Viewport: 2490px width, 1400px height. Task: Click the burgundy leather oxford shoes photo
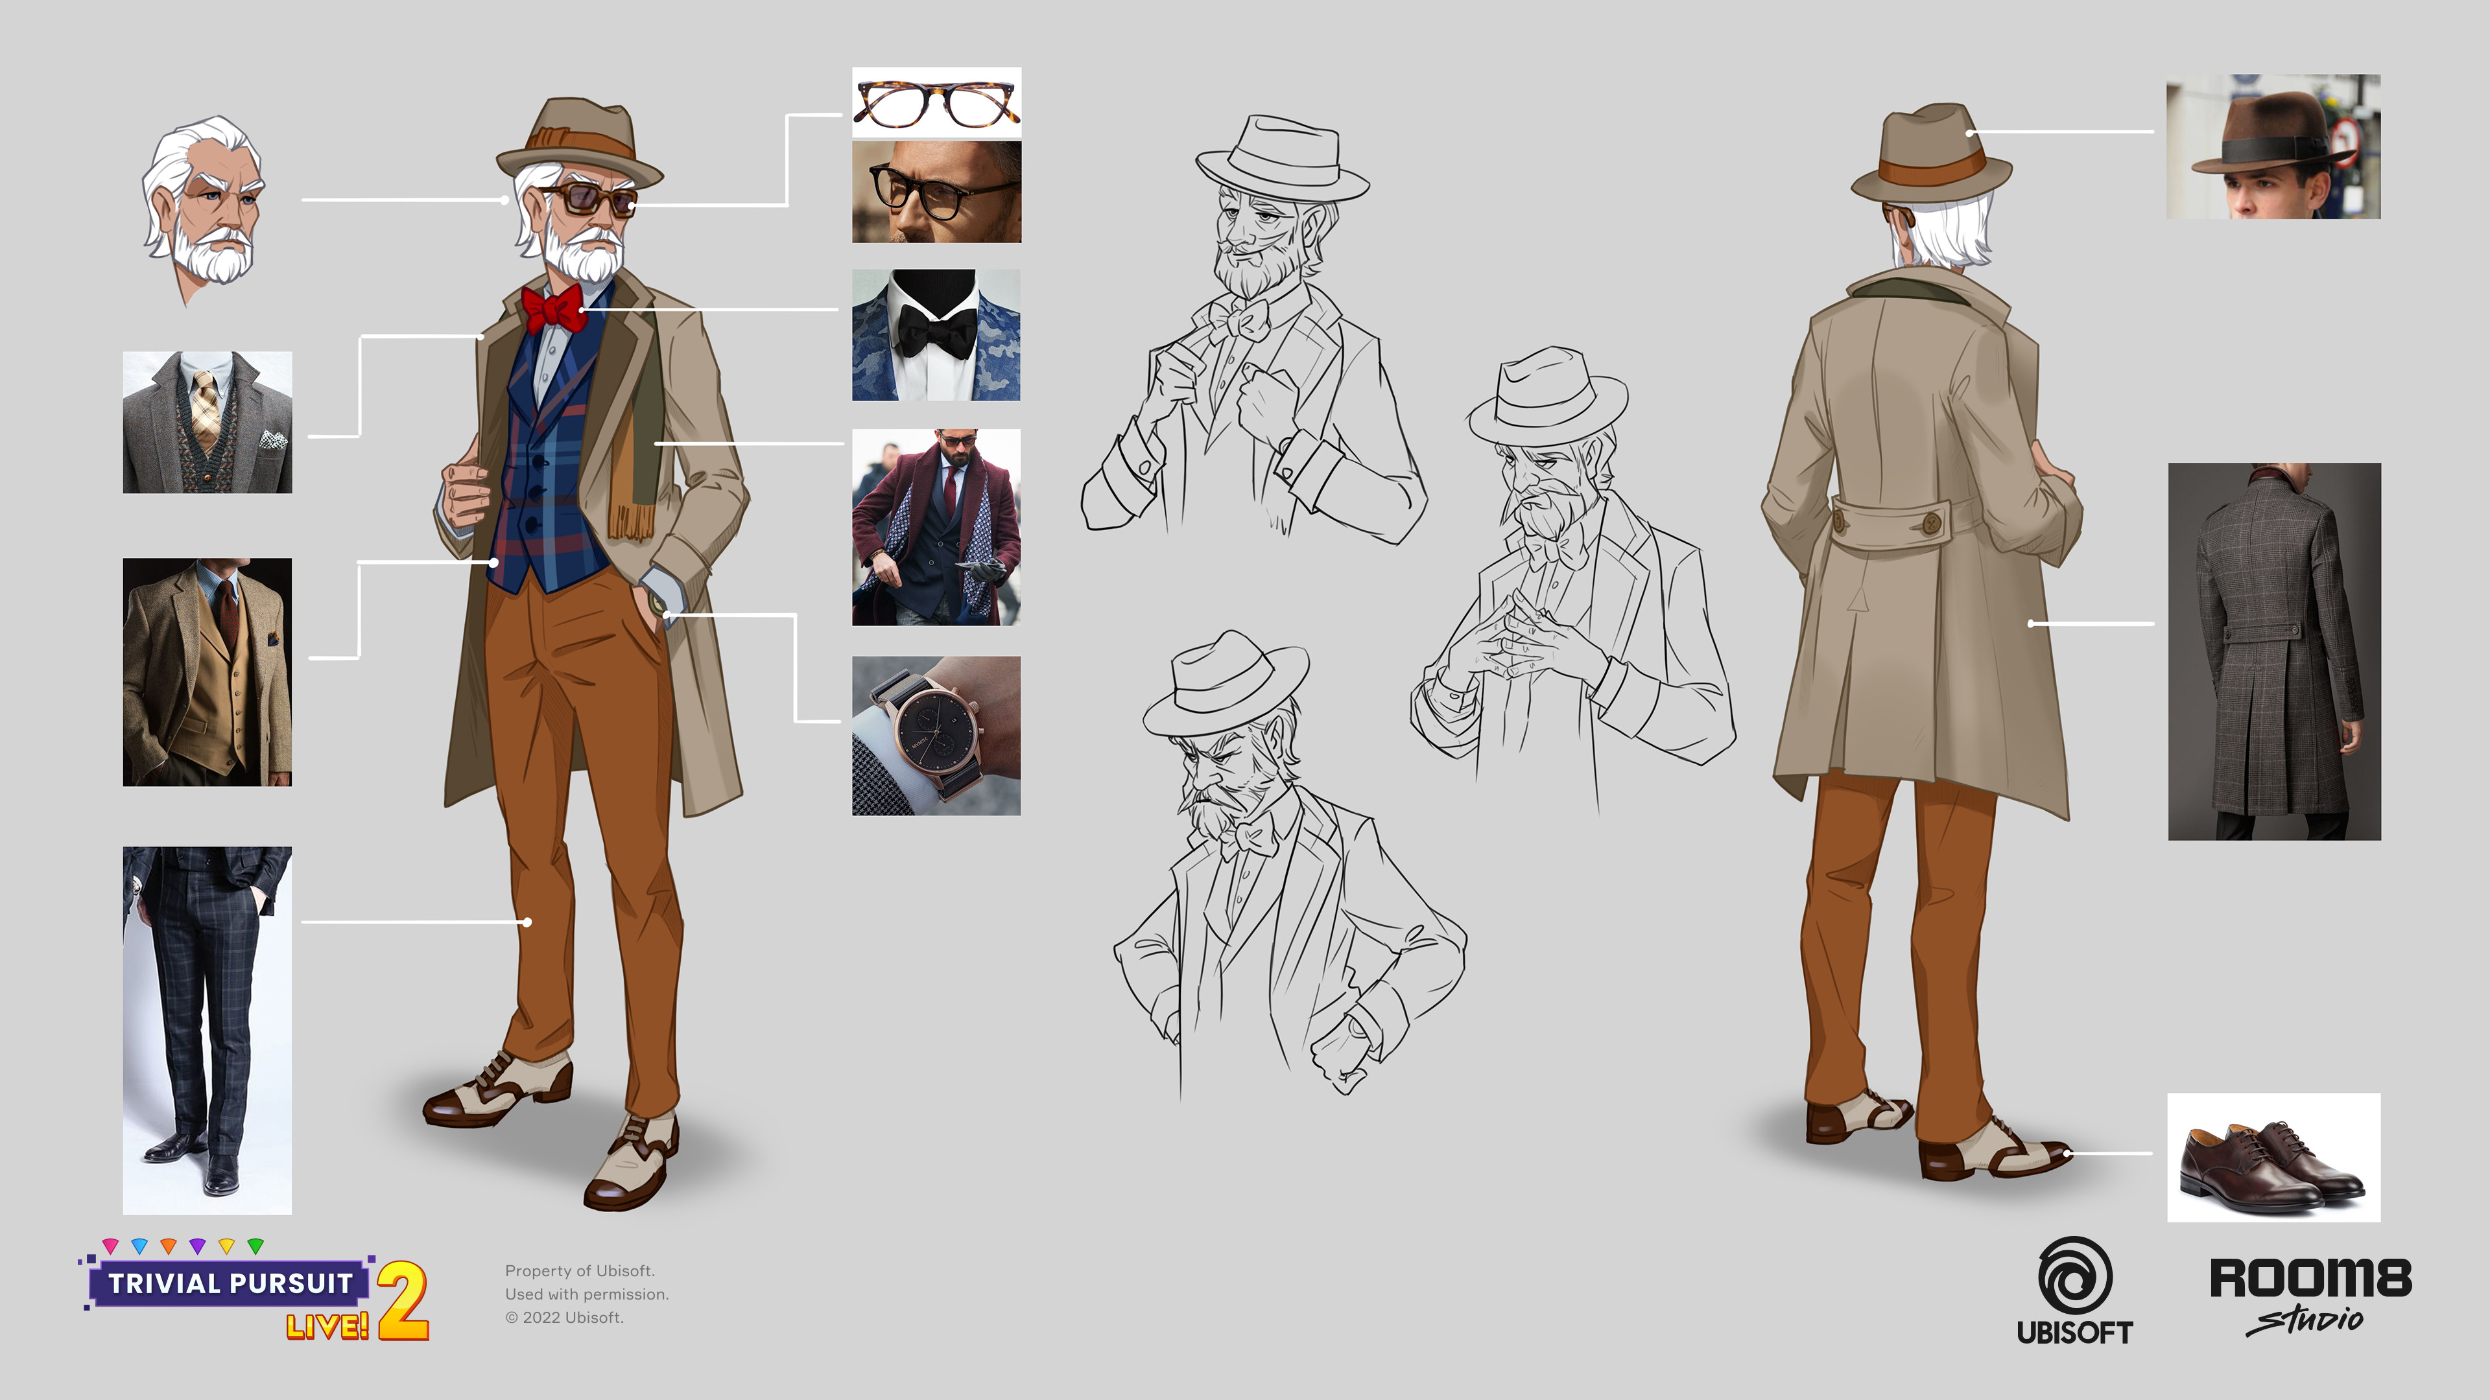point(2273,1158)
